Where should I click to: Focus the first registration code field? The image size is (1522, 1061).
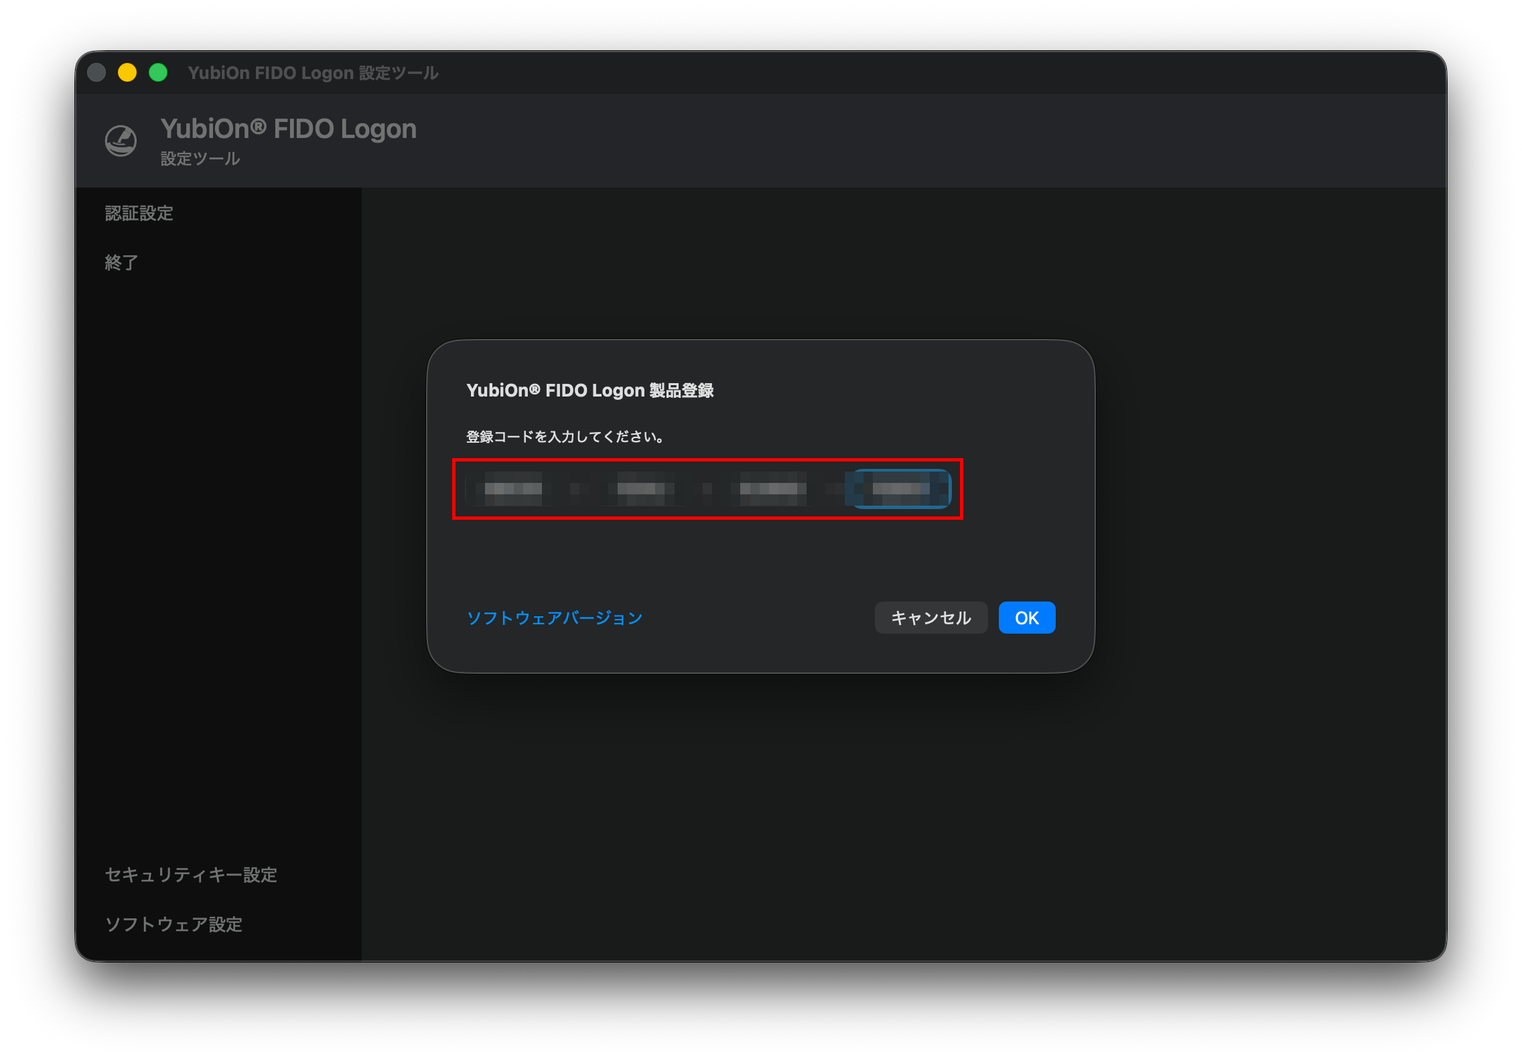point(513,489)
